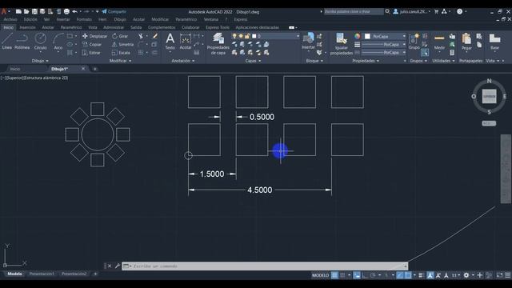
Task: Expand the Capas panel dropdown
Action: (253, 61)
